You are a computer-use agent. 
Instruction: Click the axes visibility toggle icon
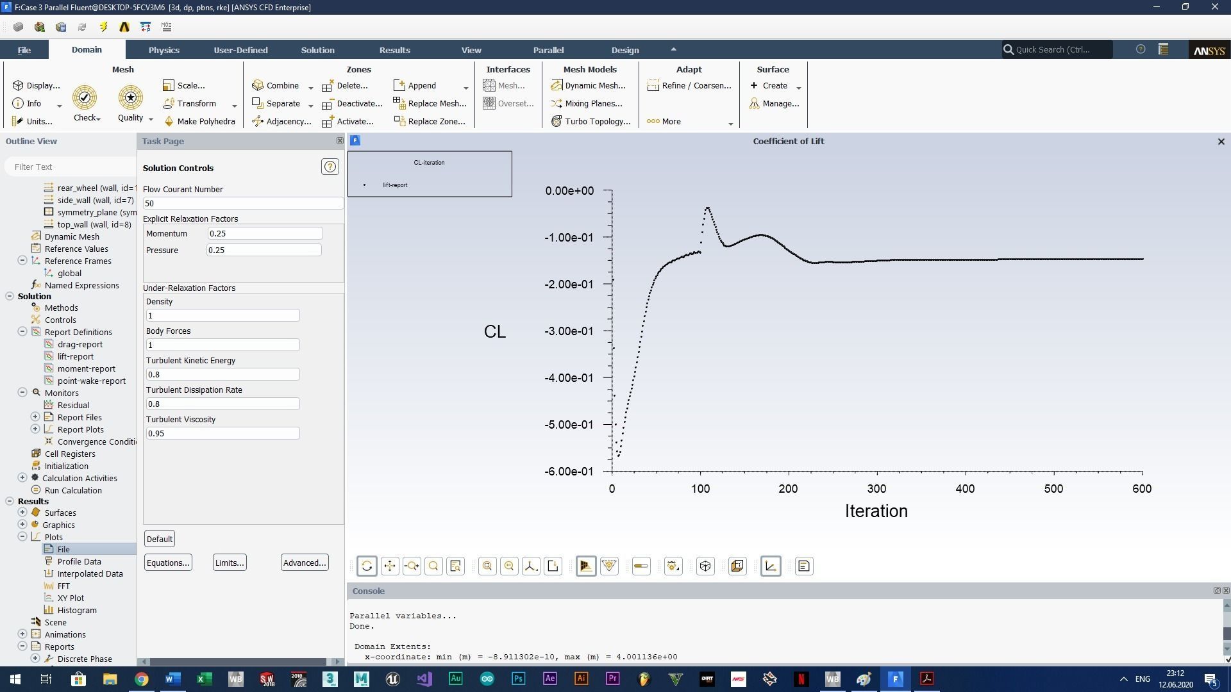pos(771,566)
